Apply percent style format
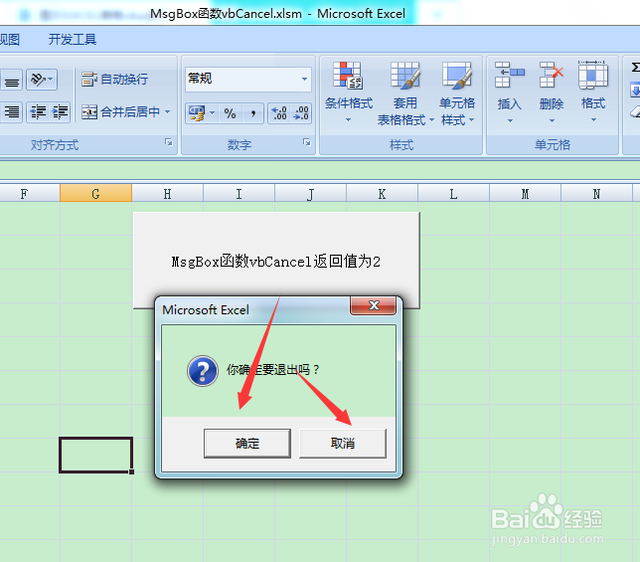The width and height of the screenshot is (640, 562). coord(230,113)
